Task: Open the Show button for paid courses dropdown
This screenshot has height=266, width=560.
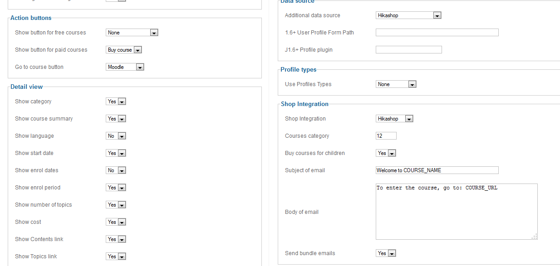Action: coord(124,50)
